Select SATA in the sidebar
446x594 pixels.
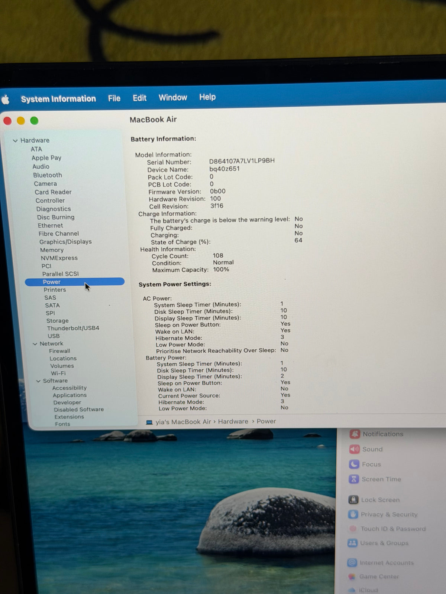pyautogui.click(x=52, y=306)
